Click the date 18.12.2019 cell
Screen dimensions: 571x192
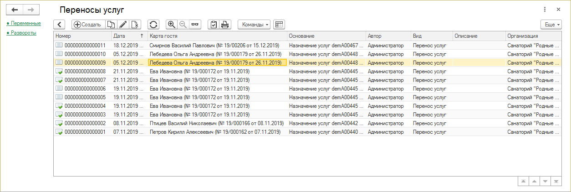coord(129,45)
